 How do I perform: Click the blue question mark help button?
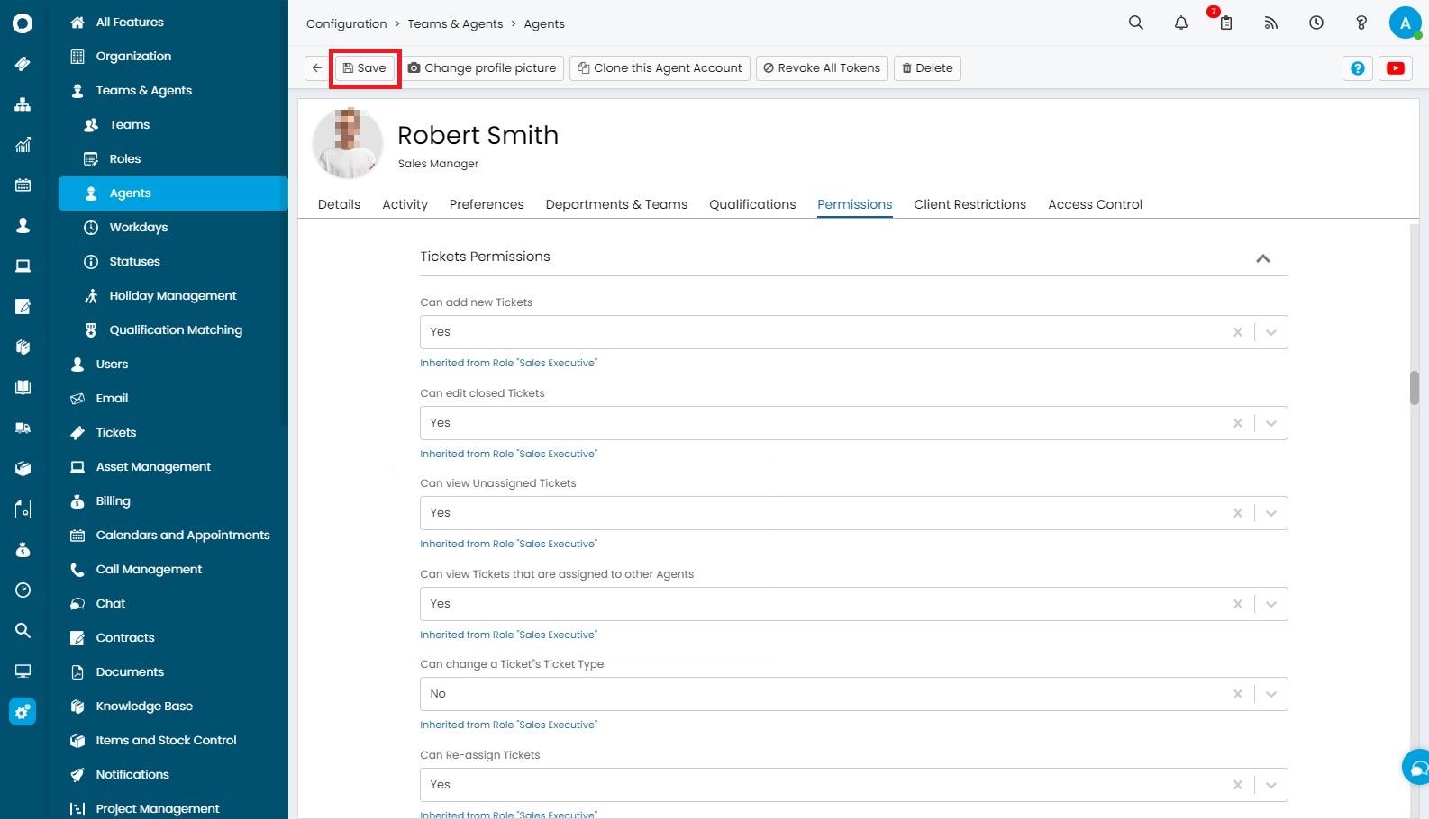pyautogui.click(x=1357, y=68)
